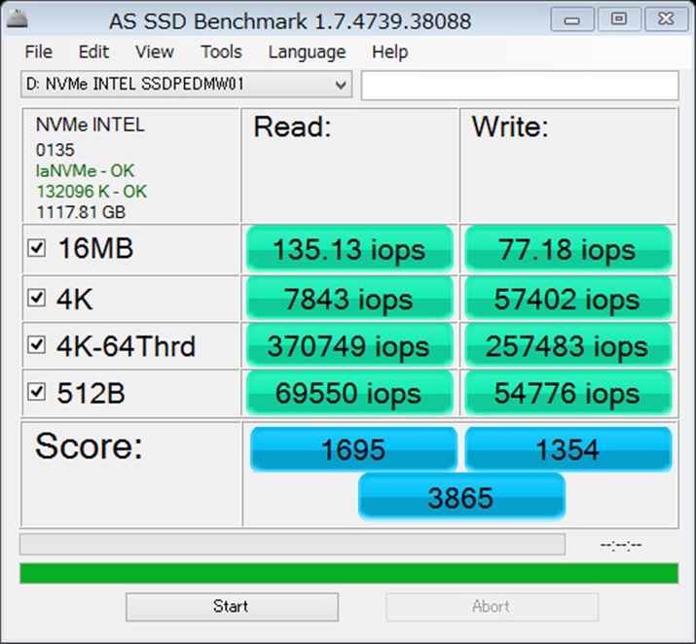Click the empty text field beside drive selector

[519, 86]
